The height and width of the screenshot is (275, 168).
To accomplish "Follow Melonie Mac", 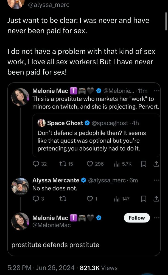I will 137,218.
